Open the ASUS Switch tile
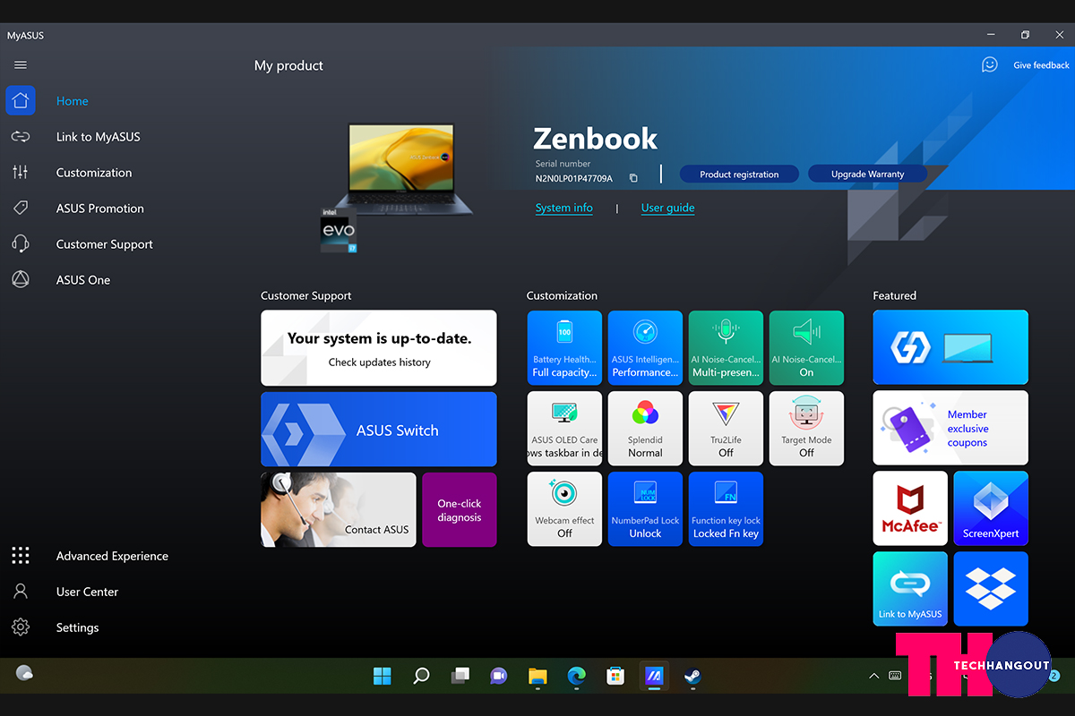The width and height of the screenshot is (1075, 716). click(379, 430)
